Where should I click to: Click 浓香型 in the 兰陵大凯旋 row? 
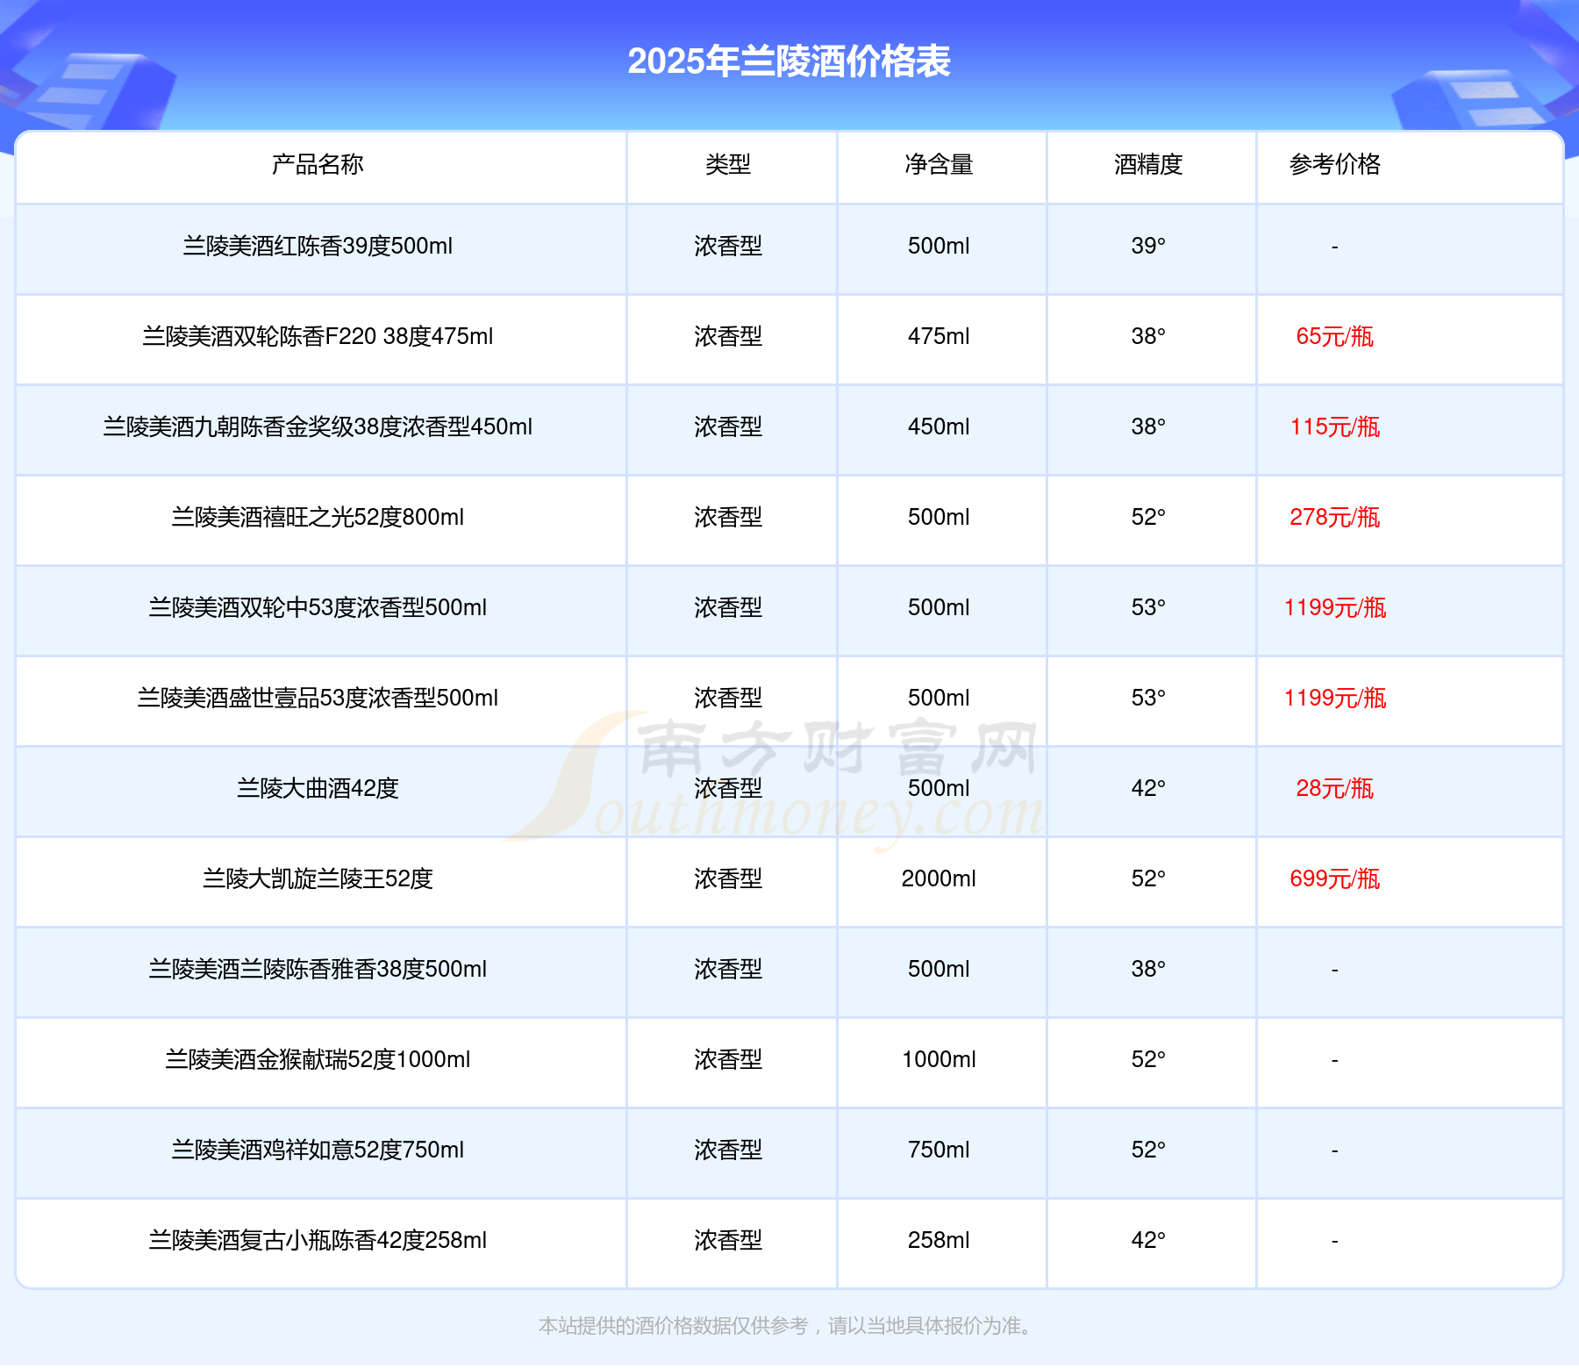pyautogui.click(x=728, y=878)
